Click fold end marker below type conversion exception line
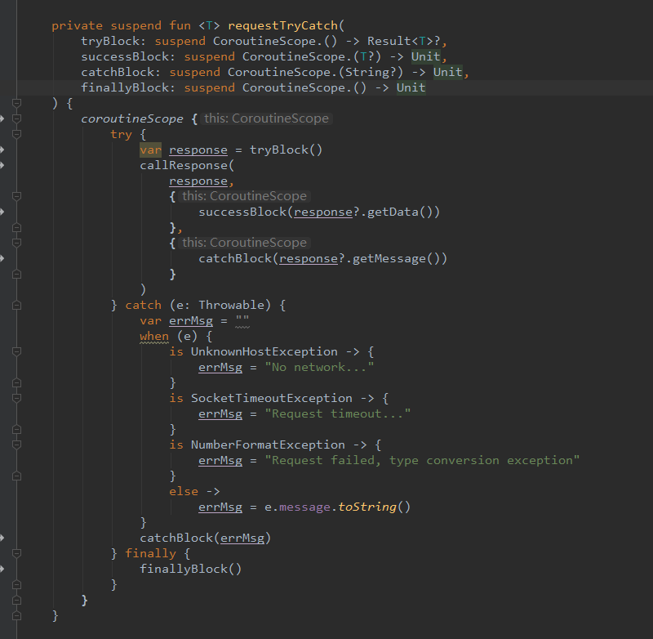653x639 pixels. (x=16, y=476)
